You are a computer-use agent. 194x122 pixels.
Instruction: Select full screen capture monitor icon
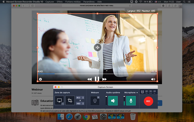(59, 100)
